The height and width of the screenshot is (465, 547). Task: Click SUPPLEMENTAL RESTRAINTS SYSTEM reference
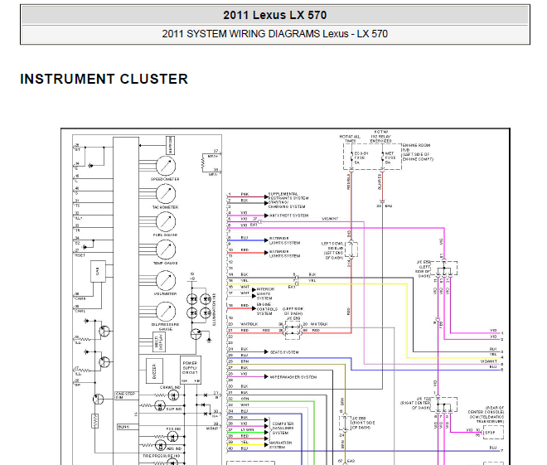pos(288,196)
